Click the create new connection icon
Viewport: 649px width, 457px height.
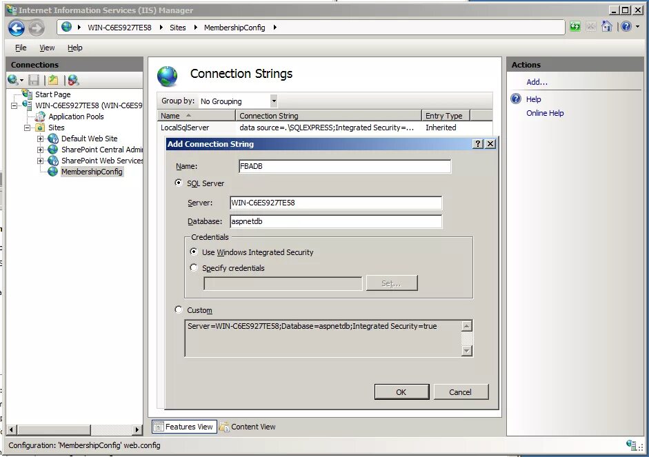12,80
